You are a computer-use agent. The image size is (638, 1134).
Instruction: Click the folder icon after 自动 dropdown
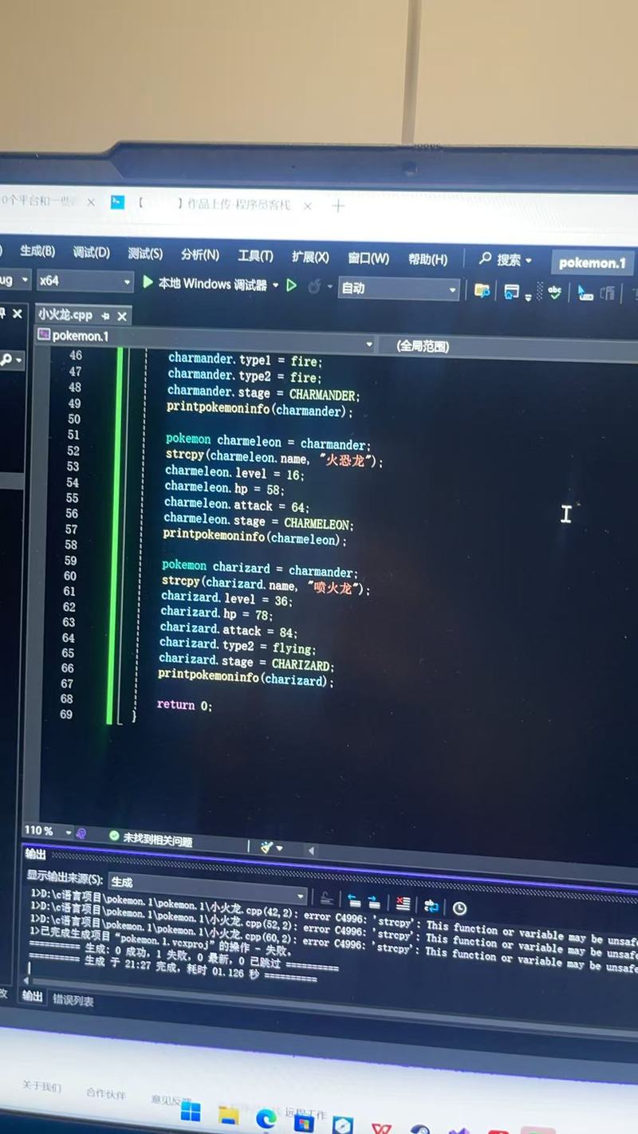482,290
